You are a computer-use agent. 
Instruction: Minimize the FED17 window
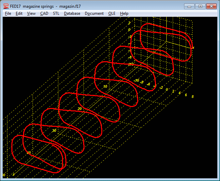coord(189,6)
